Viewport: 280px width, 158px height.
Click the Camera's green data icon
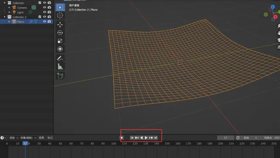pyautogui.click(x=34, y=8)
